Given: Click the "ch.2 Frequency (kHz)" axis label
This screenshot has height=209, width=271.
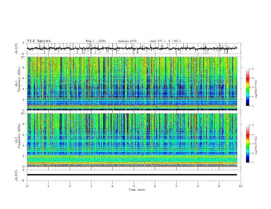Looking at the screenshot, I should [x=18, y=136].
